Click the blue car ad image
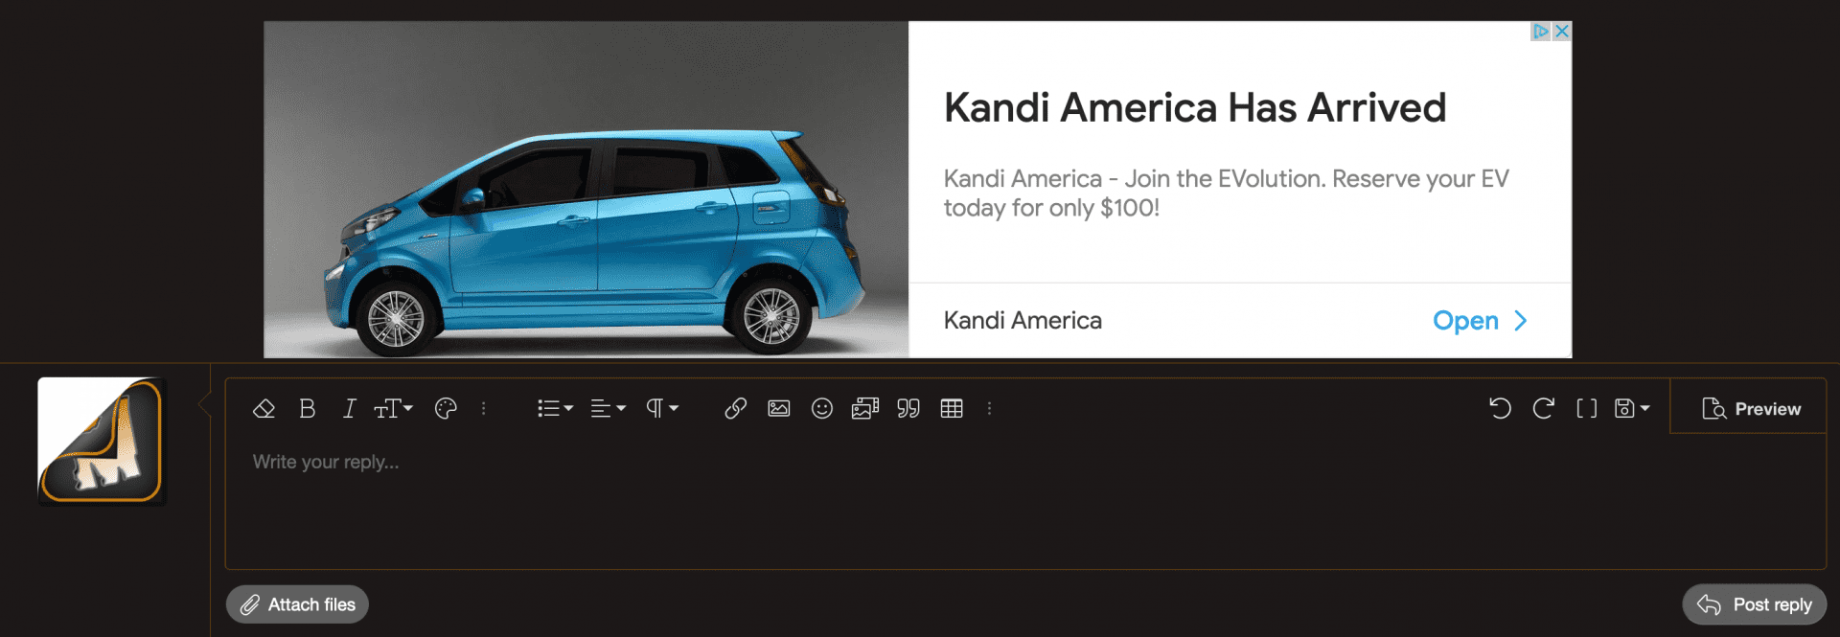The height and width of the screenshot is (637, 1840). pos(586,190)
